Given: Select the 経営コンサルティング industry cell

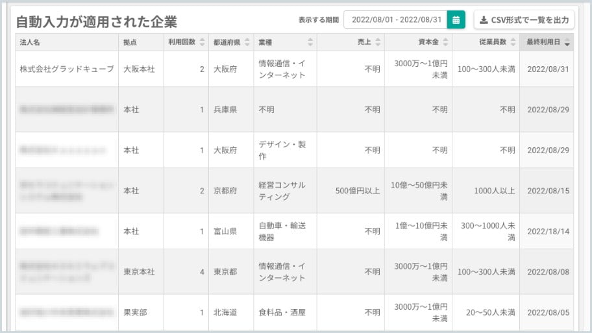Looking at the screenshot, I should point(282,191).
